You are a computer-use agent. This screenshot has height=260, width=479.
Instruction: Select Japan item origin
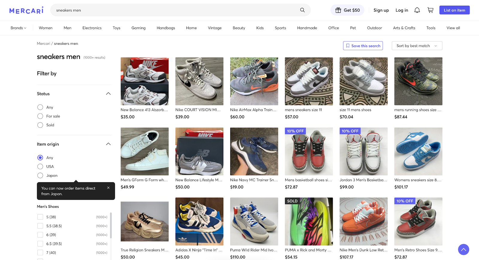pos(40,176)
